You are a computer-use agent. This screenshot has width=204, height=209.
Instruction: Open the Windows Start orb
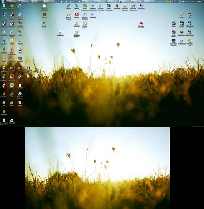pyautogui.click(x=3, y=2)
